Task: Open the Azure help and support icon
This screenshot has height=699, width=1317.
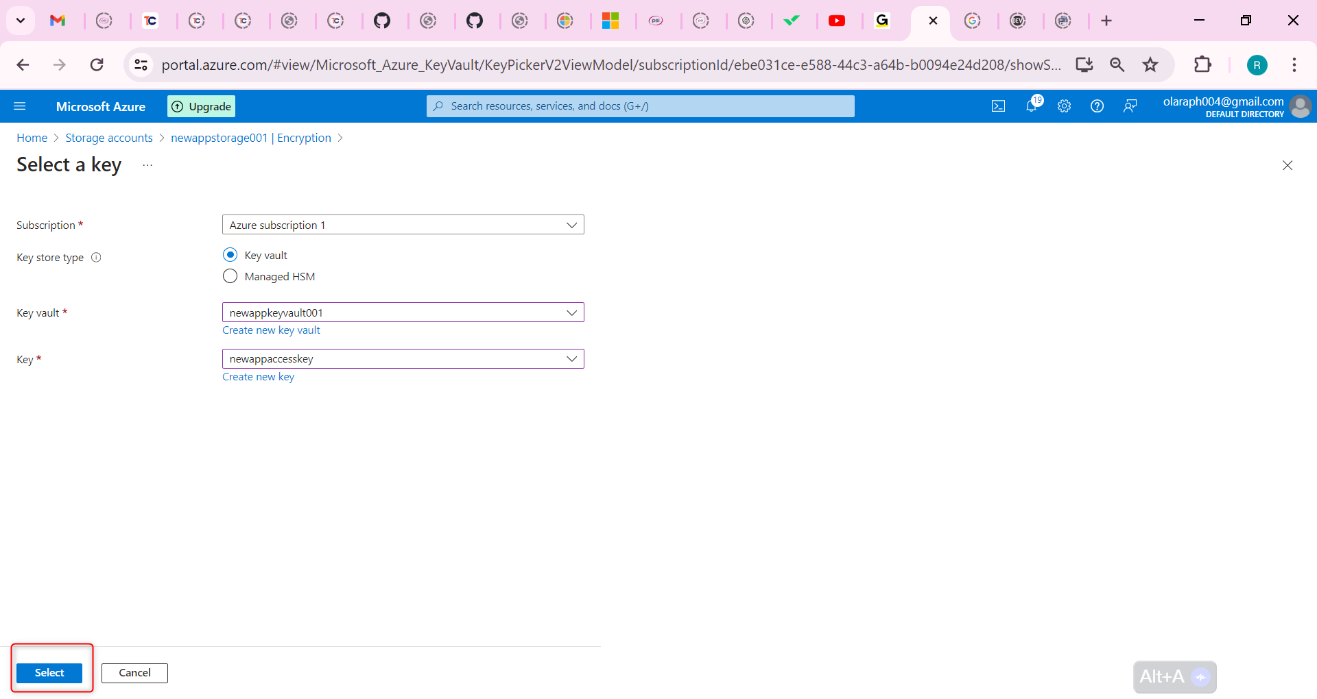Action: click(1097, 106)
